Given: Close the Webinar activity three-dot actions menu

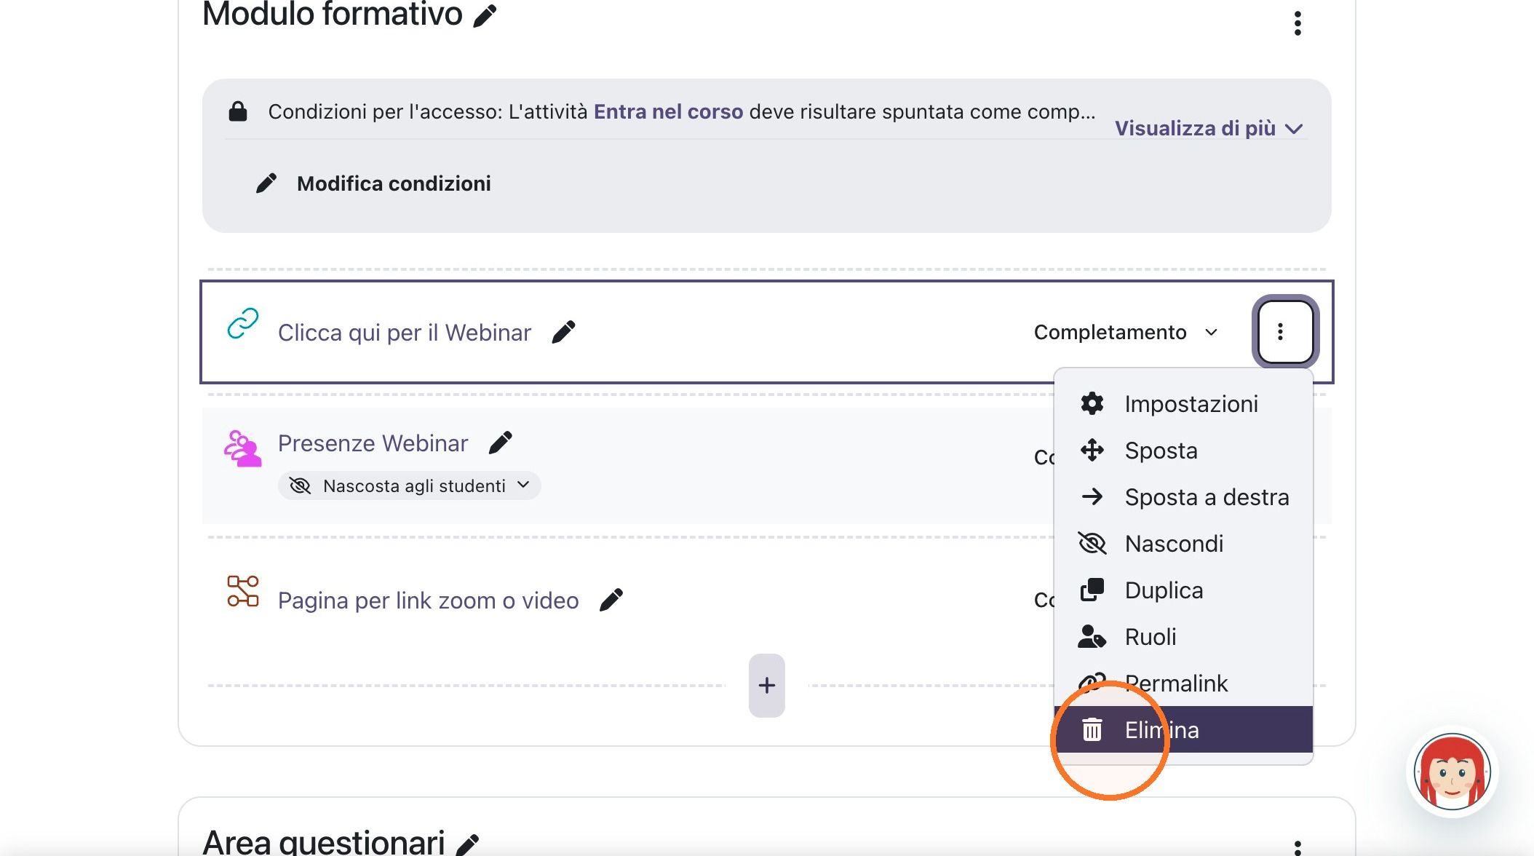Looking at the screenshot, I should pos(1285,332).
